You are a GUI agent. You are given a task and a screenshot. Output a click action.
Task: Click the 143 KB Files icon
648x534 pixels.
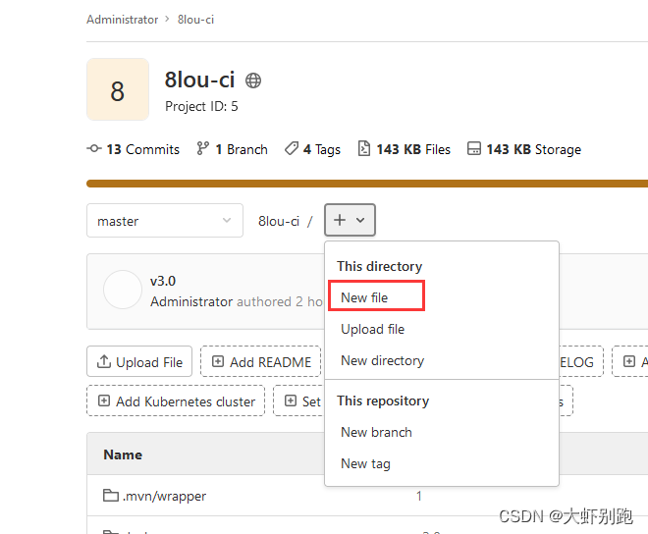[364, 149]
